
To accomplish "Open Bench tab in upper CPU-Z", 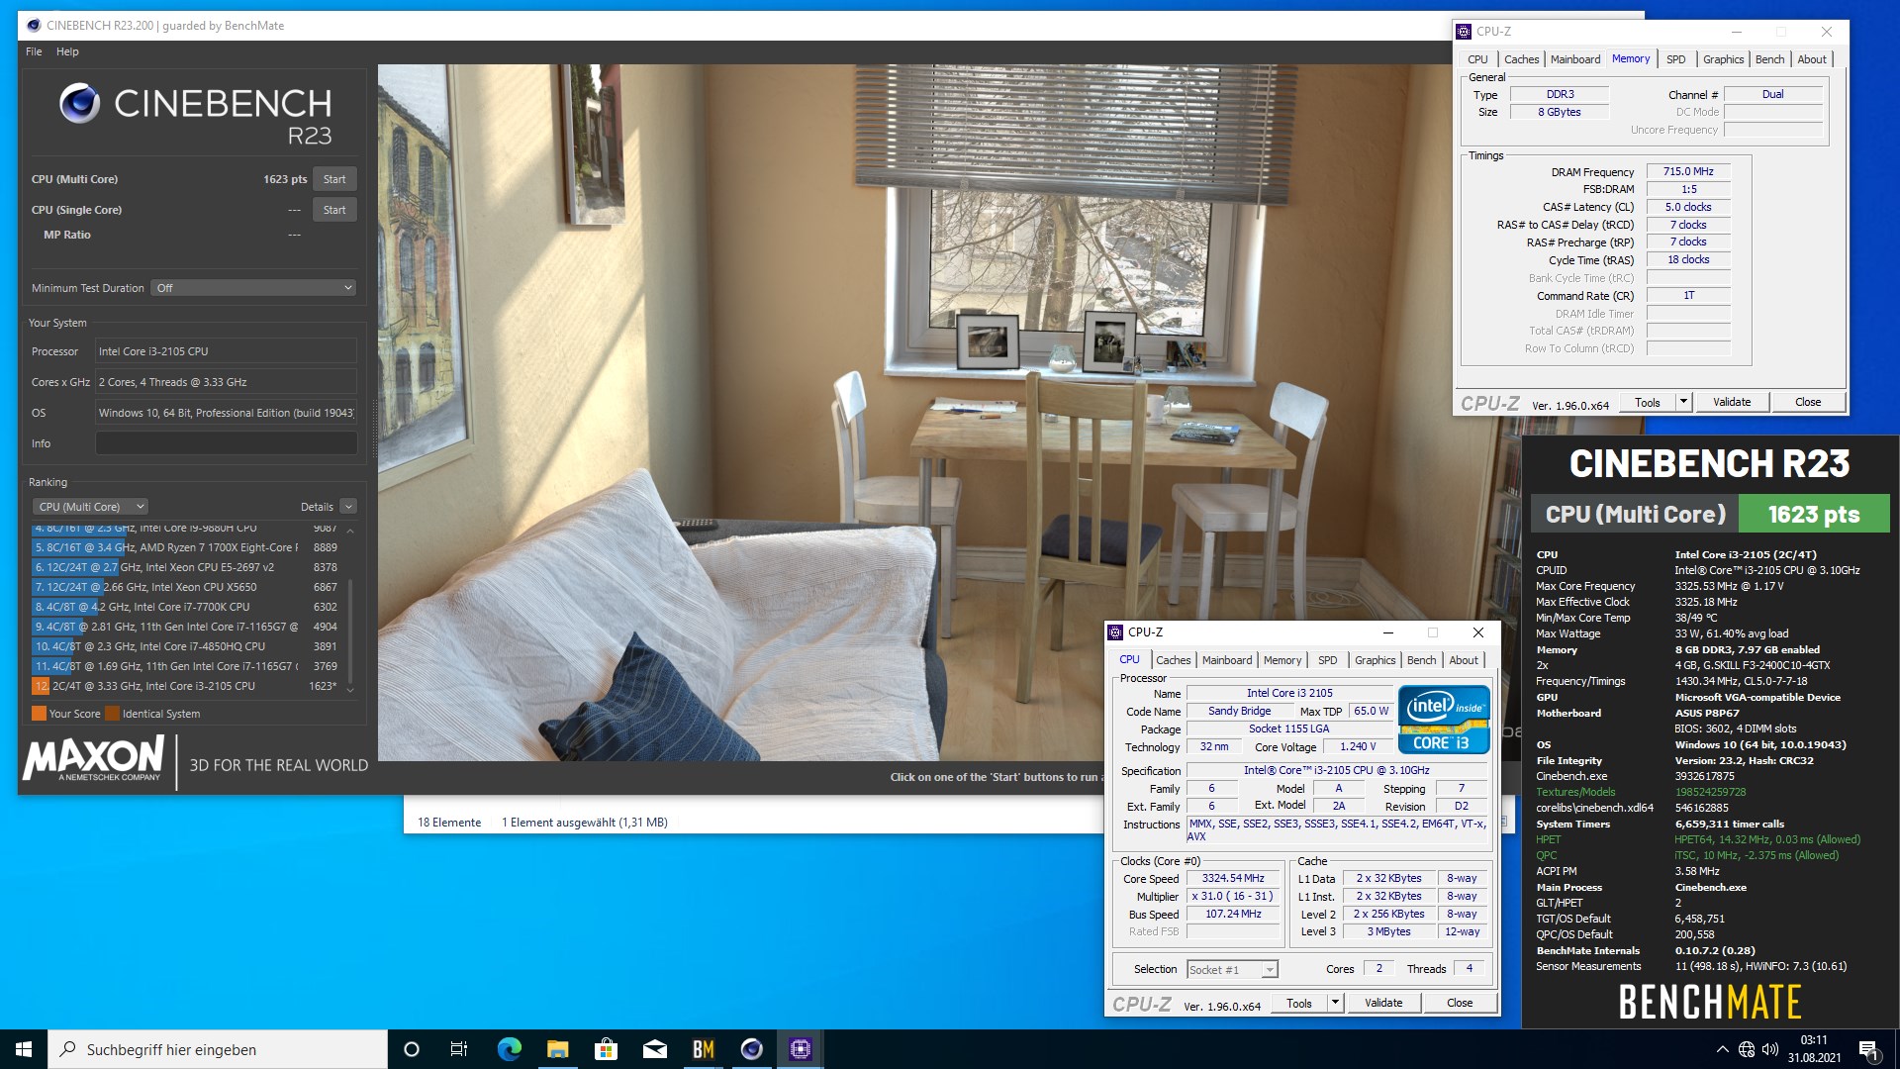I will coord(1769,59).
